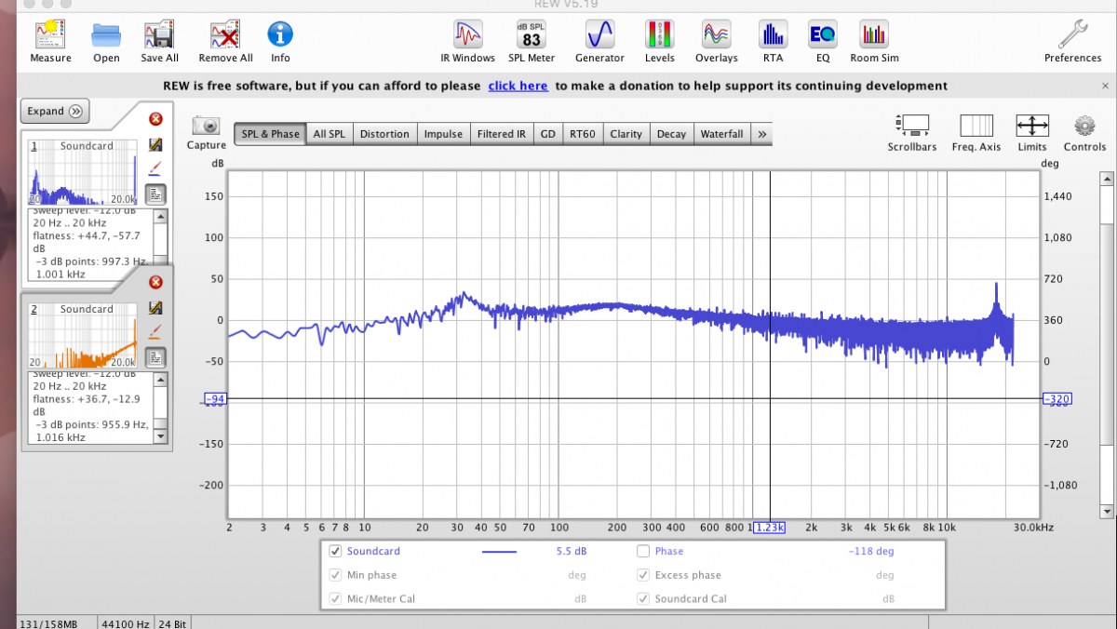Screen dimensions: 1117x629
Task: Open the Room Sim tool
Action: tap(873, 34)
